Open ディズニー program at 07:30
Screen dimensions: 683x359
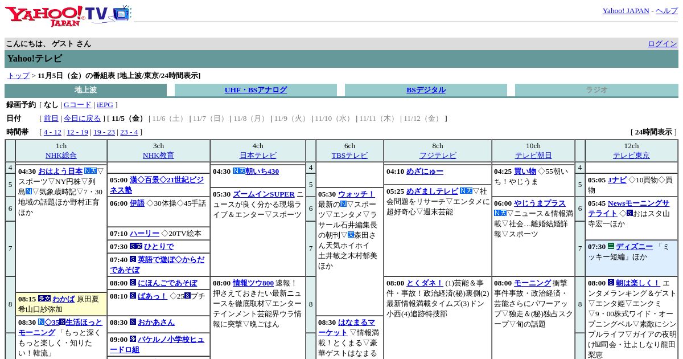click(x=635, y=247)
